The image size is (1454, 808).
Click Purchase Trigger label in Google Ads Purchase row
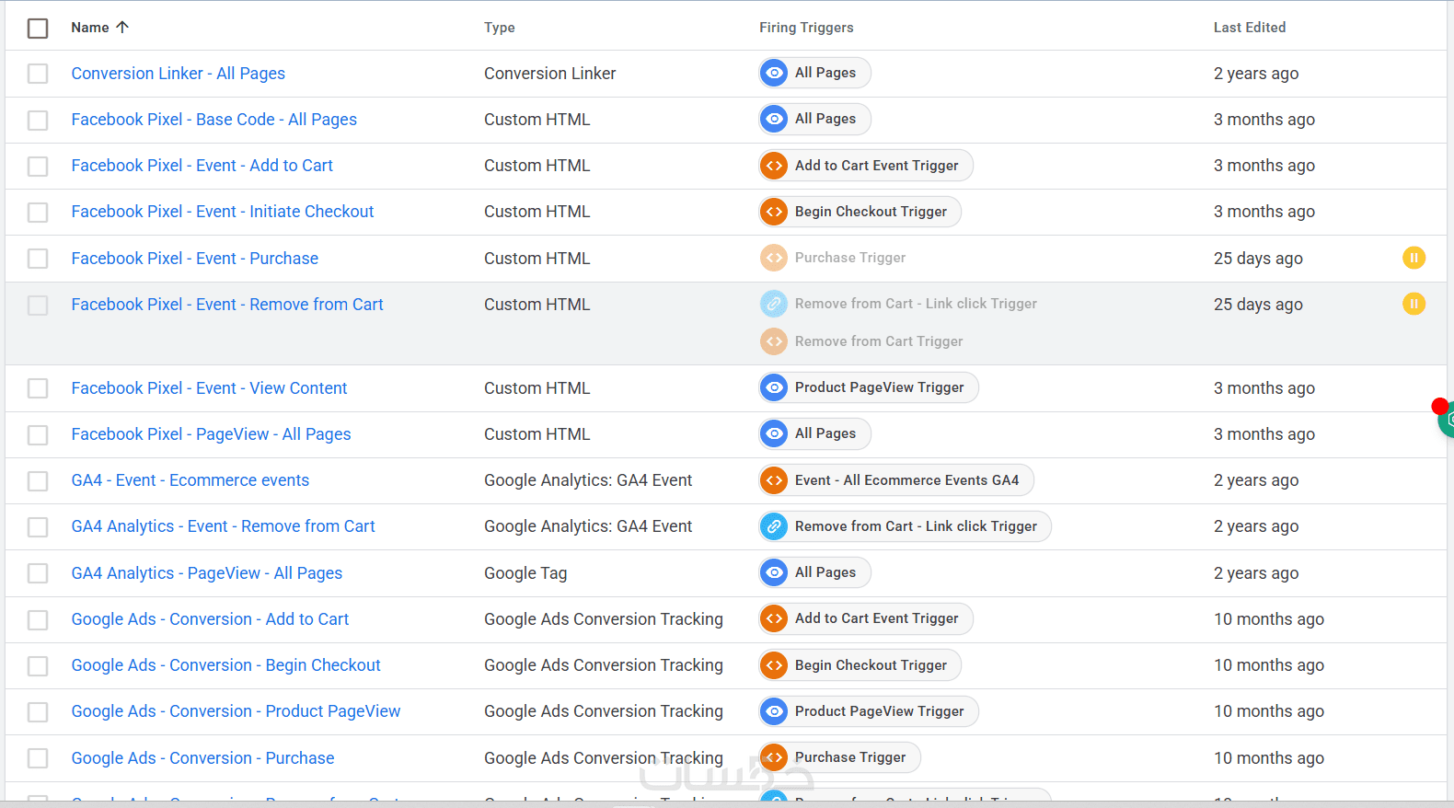[x=850, y=757]
